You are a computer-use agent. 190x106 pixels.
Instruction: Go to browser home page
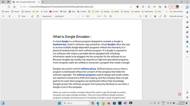pyautogui.click(x=14, y=7)
